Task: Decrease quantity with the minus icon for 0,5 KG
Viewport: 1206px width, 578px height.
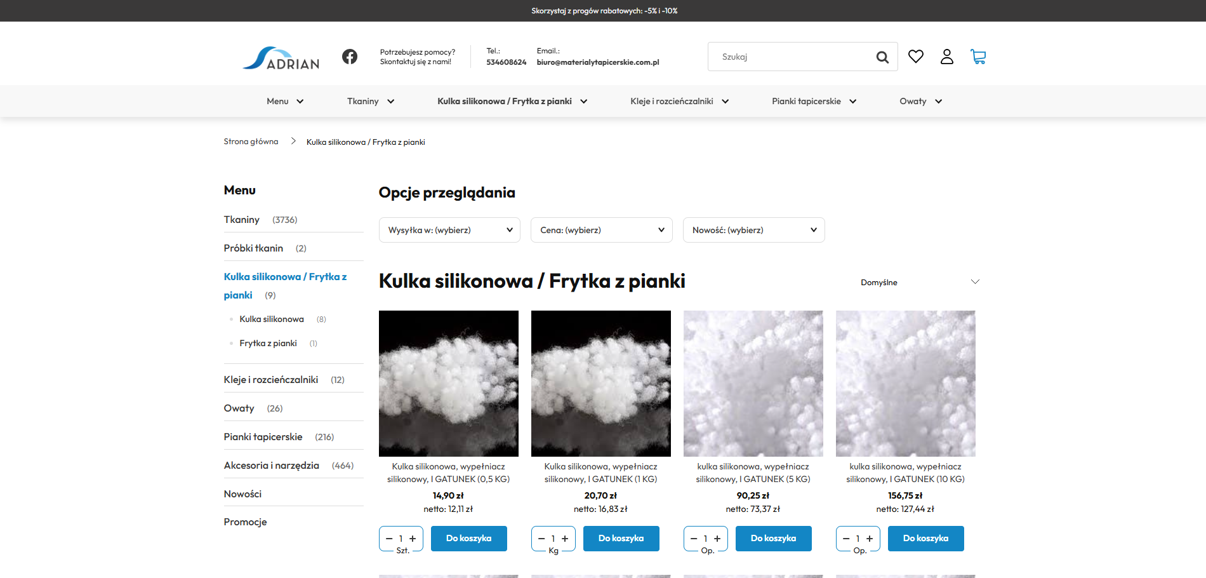Action: point(389,538)
